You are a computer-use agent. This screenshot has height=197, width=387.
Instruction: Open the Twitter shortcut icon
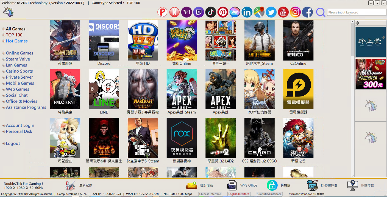coord(271,12)
